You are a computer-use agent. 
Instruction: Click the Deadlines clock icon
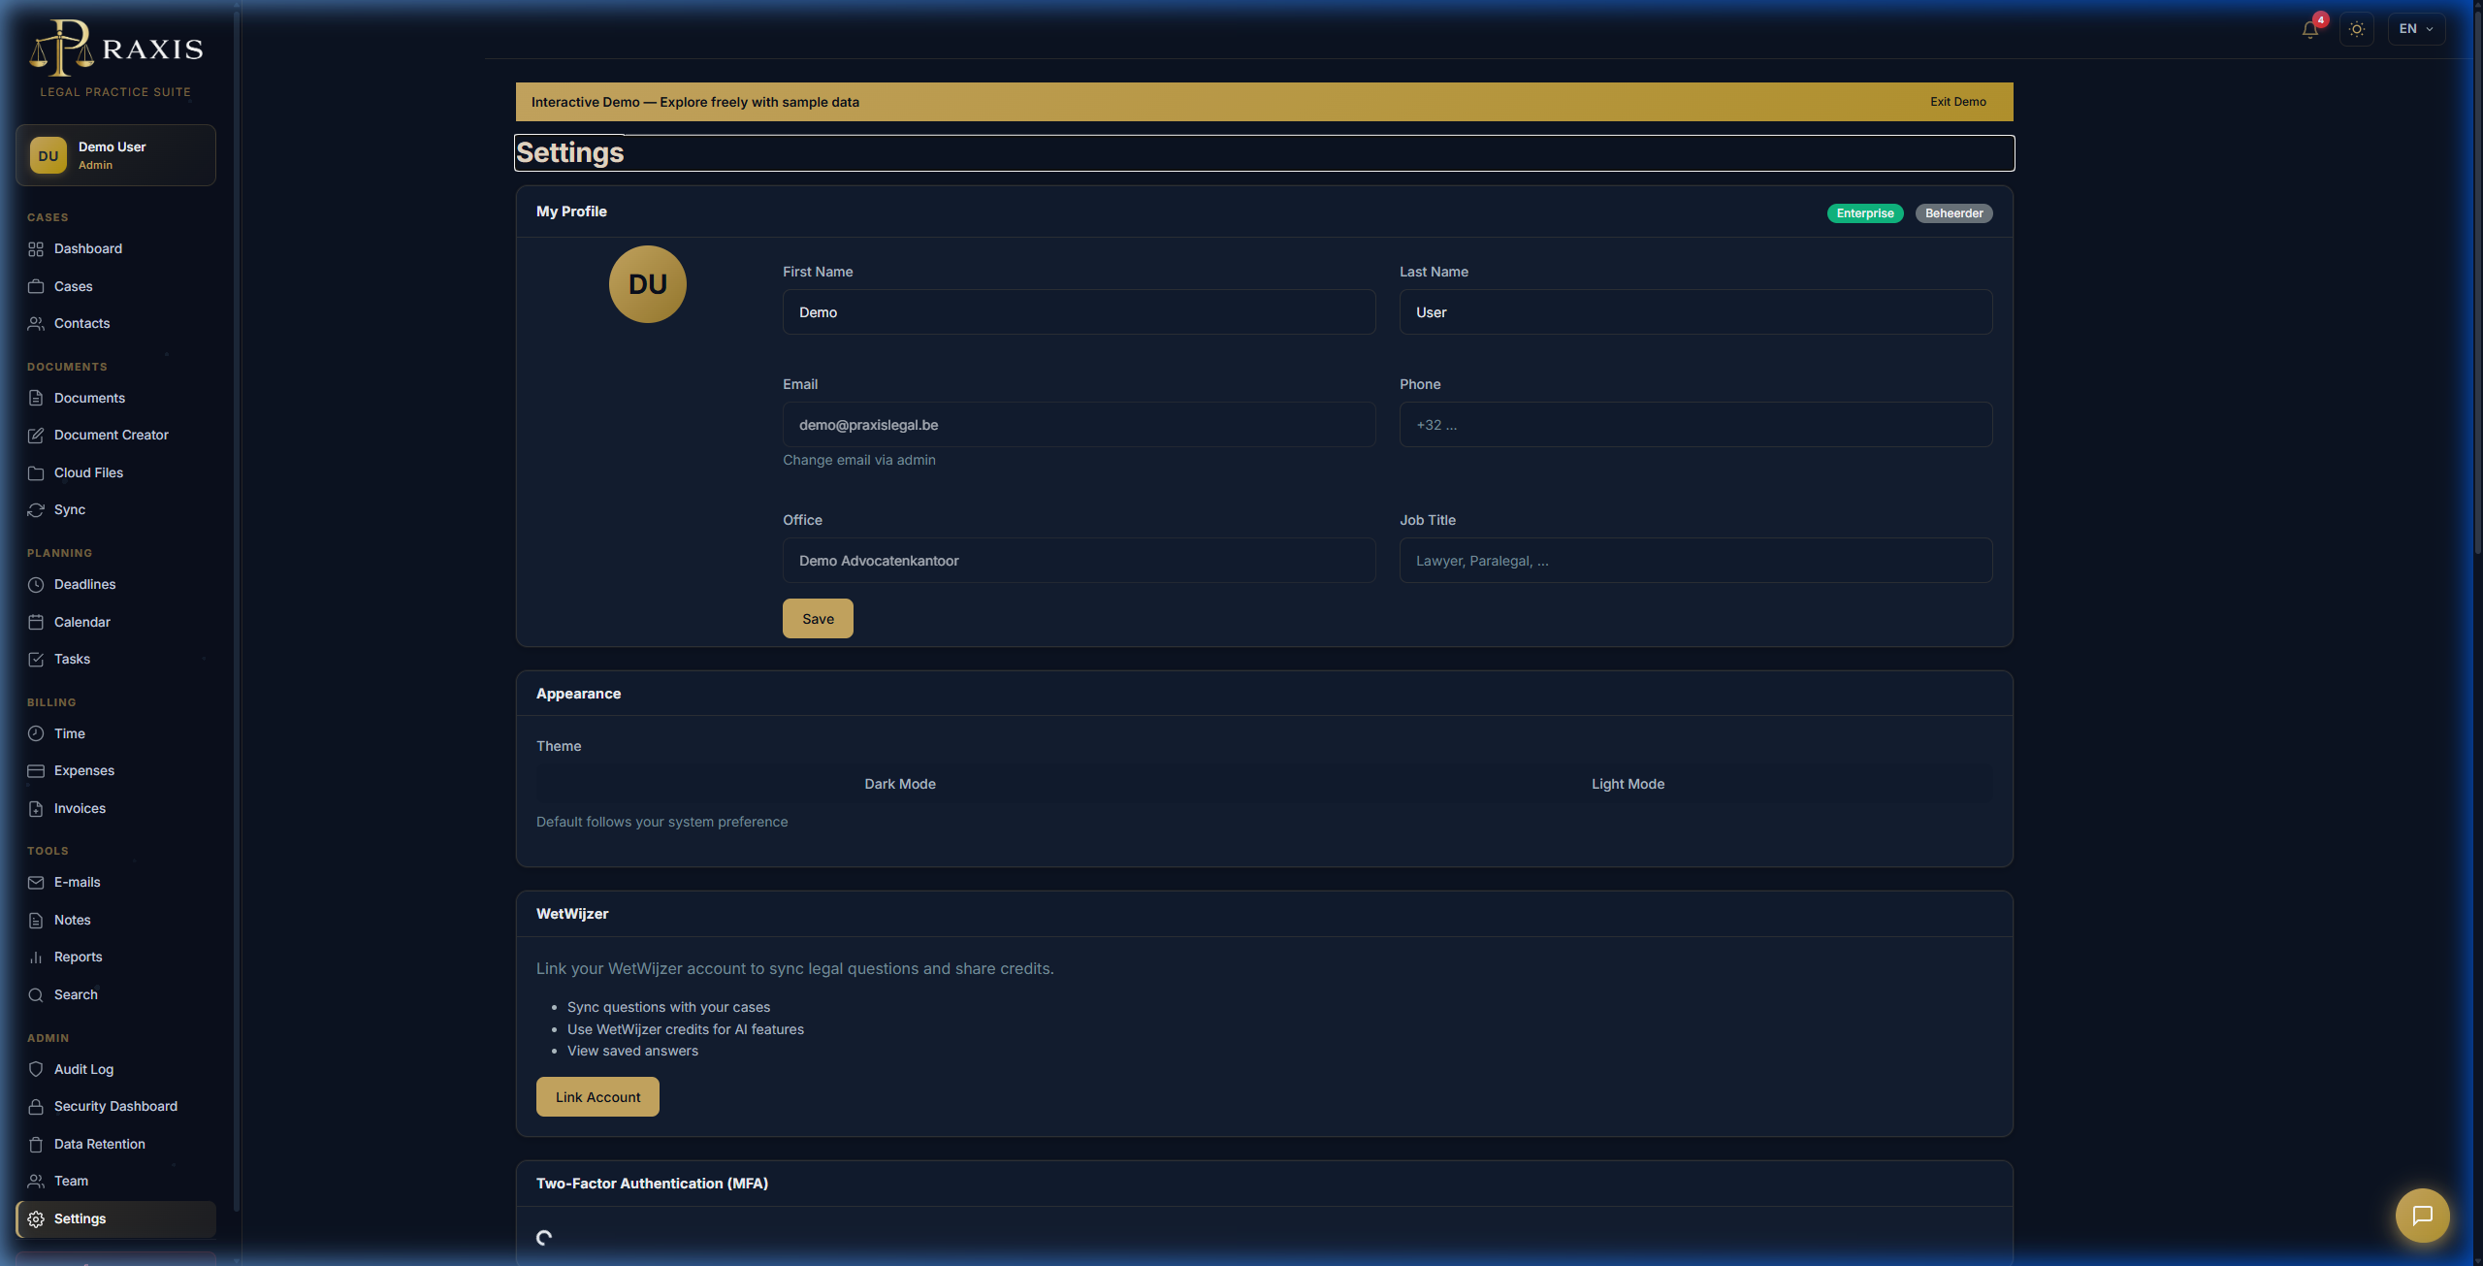(x=36, y=585)
